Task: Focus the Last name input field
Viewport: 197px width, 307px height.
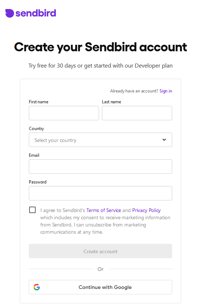Action: (137, 113)
